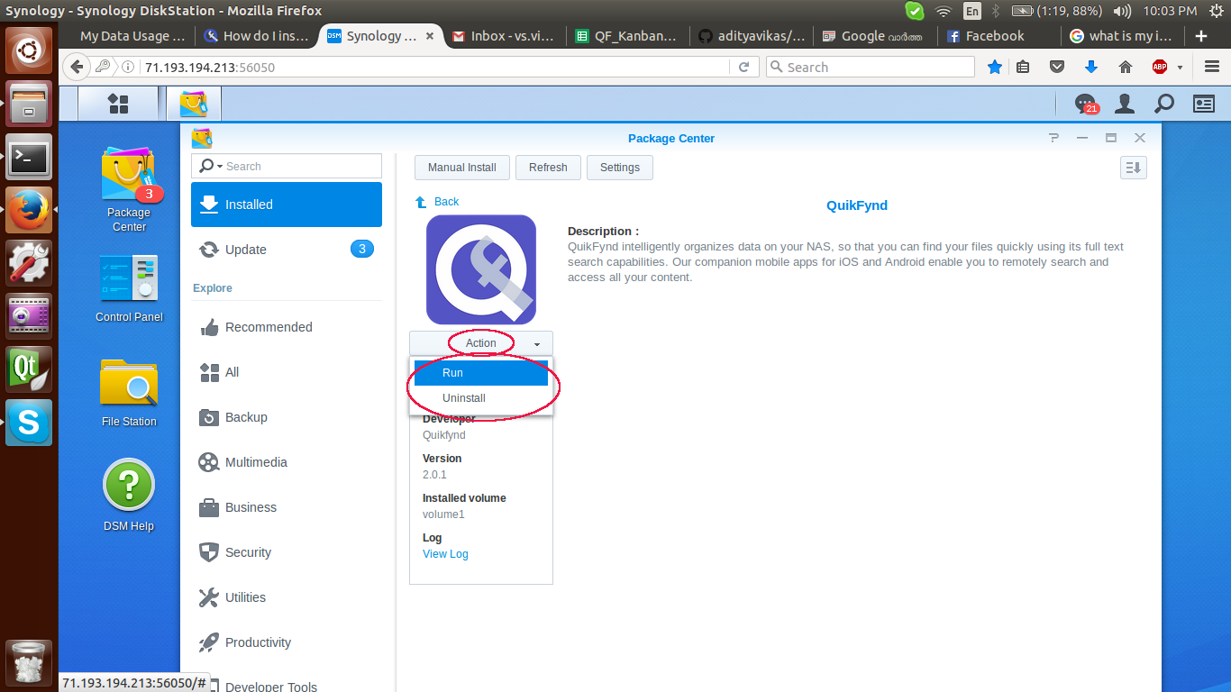Click the Manual Install button
Screen dimensions: 1231x692
462,168
